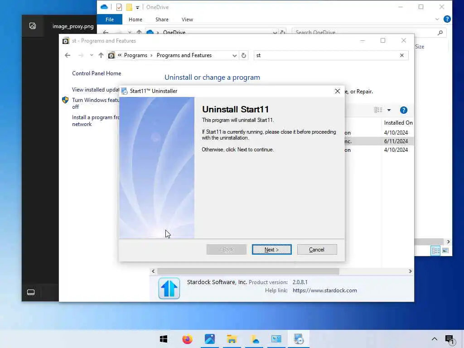Image resolution: width=464 pixels, height=348 pixels.
Task: Click image icon in photo viewer window
Action: (x=33, y=26)
